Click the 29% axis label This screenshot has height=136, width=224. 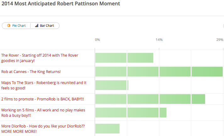coord(220,40)
